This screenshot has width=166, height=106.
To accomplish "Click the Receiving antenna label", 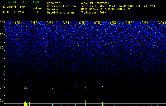I will (61, 12).
